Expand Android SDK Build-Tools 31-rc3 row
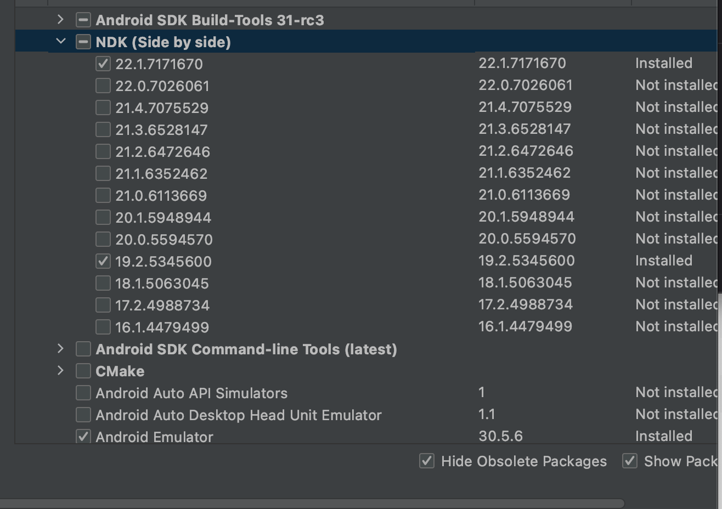The image size is (722, 509). click(x=60, y=20)
